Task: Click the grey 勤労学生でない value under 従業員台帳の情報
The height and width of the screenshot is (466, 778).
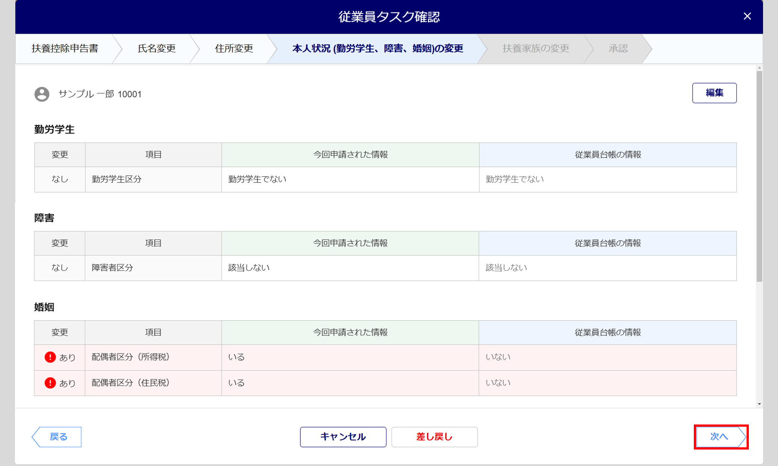Action: 515,179
